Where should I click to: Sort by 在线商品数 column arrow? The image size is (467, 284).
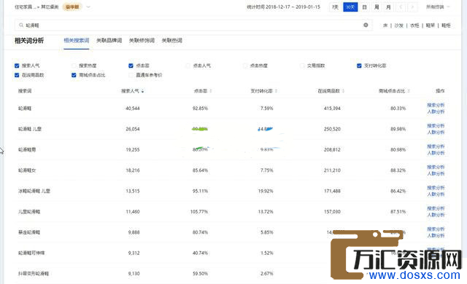(x=344, y=91)
